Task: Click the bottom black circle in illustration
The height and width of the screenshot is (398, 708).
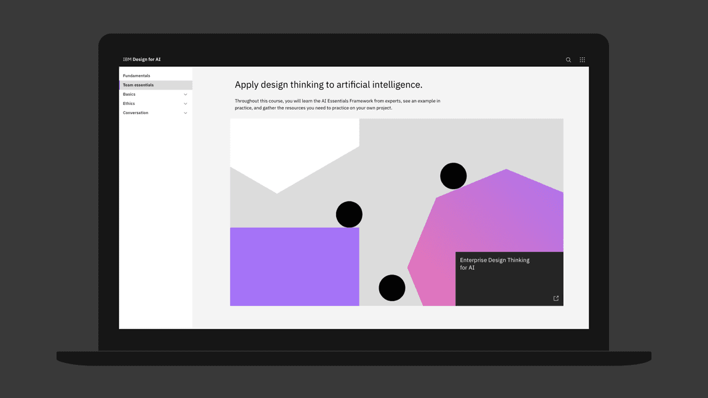Action: pos(392,287)
